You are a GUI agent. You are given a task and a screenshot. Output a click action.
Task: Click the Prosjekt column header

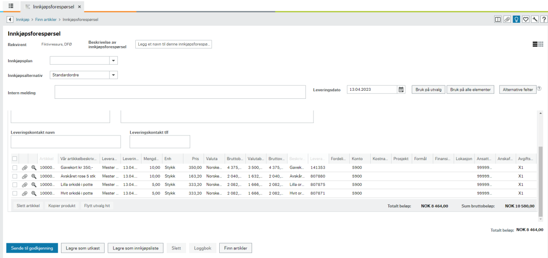tap(402, 159)
